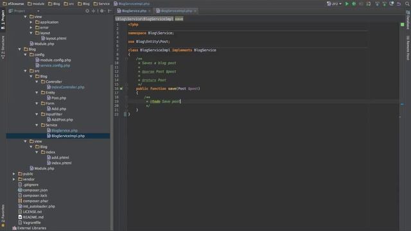Click \Blog\Service\BlogServiceImpl editor breadcrumb
Image resolution: width=411 pixels, height=231 pixels.
click(144, 19)
